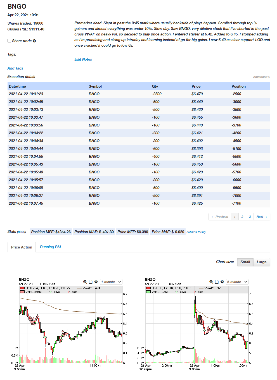
Task: Click red candle swatch in 1-min legend
Action: coord(22,288)
